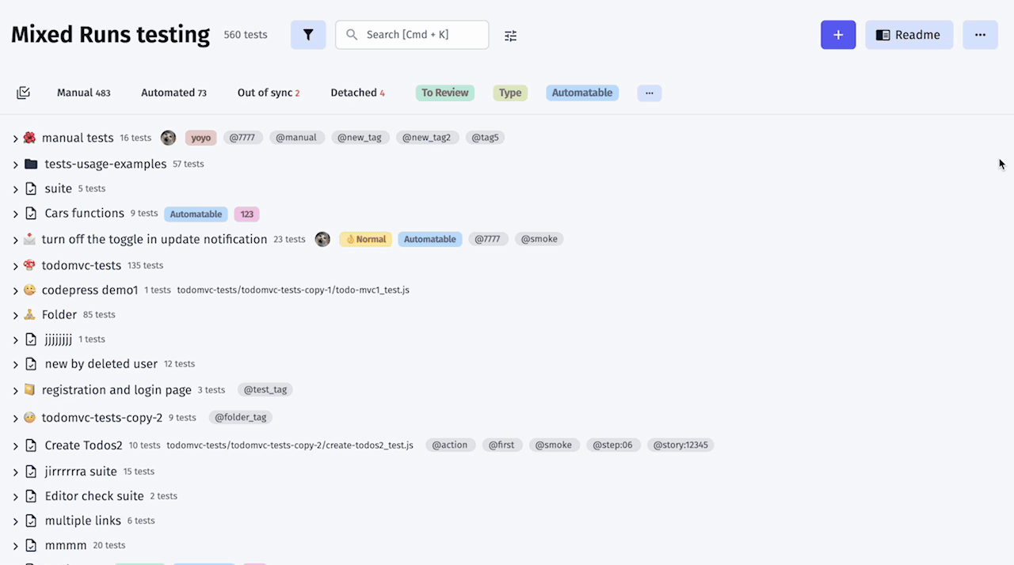Click the pink 123 label
This screenshot has width=1014, height=565.
point(247,214)
